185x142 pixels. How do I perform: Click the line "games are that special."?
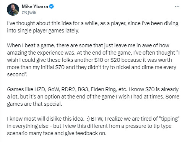point(34,104)
